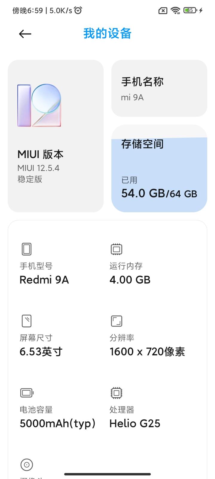Tap the Wi-Fi status icon

pyautogui.click(x=175, y=10)
